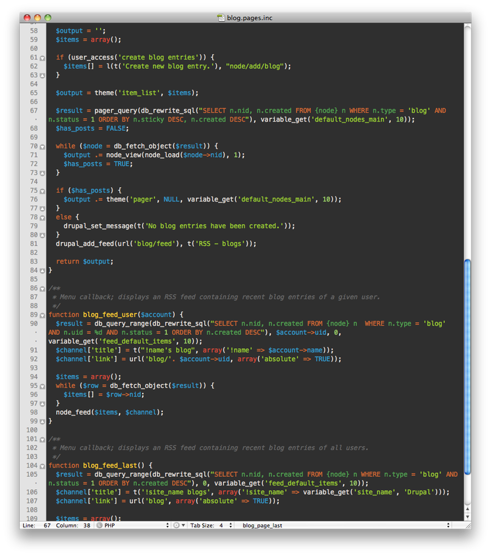Collapse the if block fold at line 75
The image size is (491, 556).
click(x=42, y=192)
